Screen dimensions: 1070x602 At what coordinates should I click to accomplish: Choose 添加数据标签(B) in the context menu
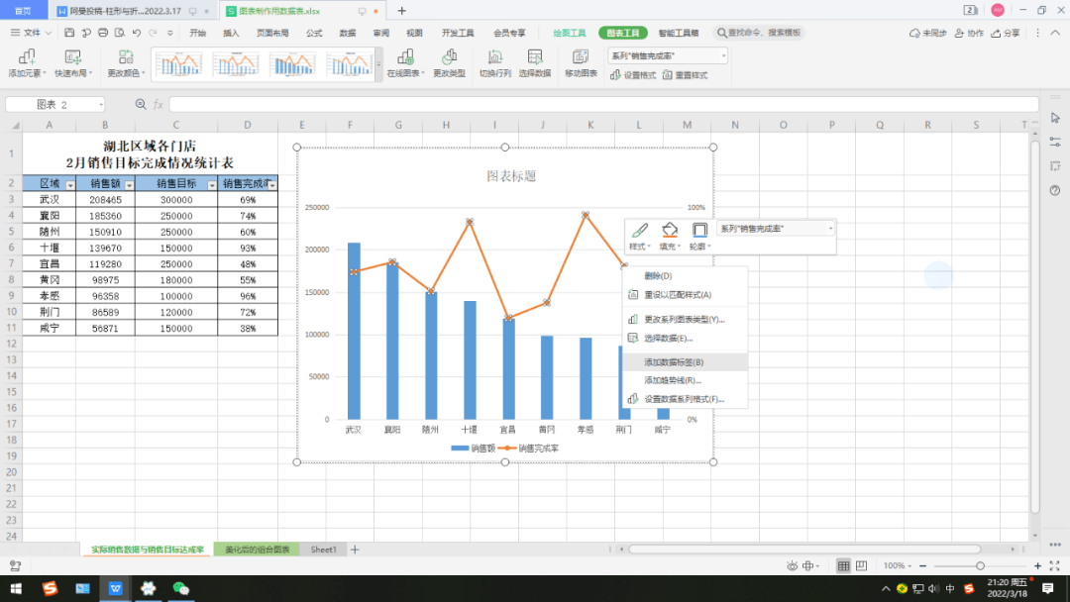tap(674, 362)
